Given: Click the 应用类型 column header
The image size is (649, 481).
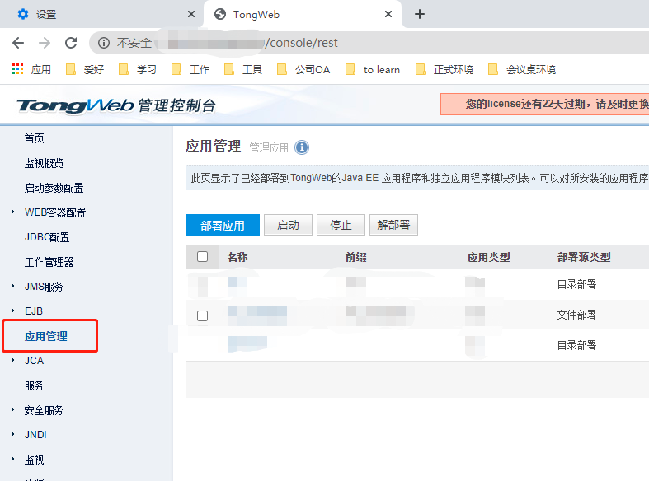Looking at the screenshot, I should 488,257.
